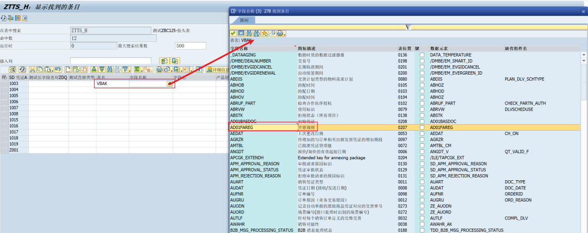Switch to the 限制 tab
The image size is (588, 233).
coord(244,20)
